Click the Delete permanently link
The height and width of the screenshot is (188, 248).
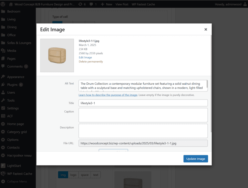click(91, 61)
